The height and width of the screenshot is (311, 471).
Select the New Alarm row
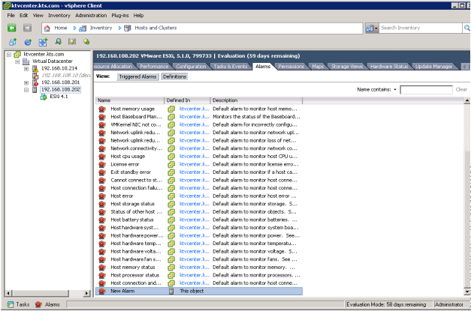click(199, 291)
